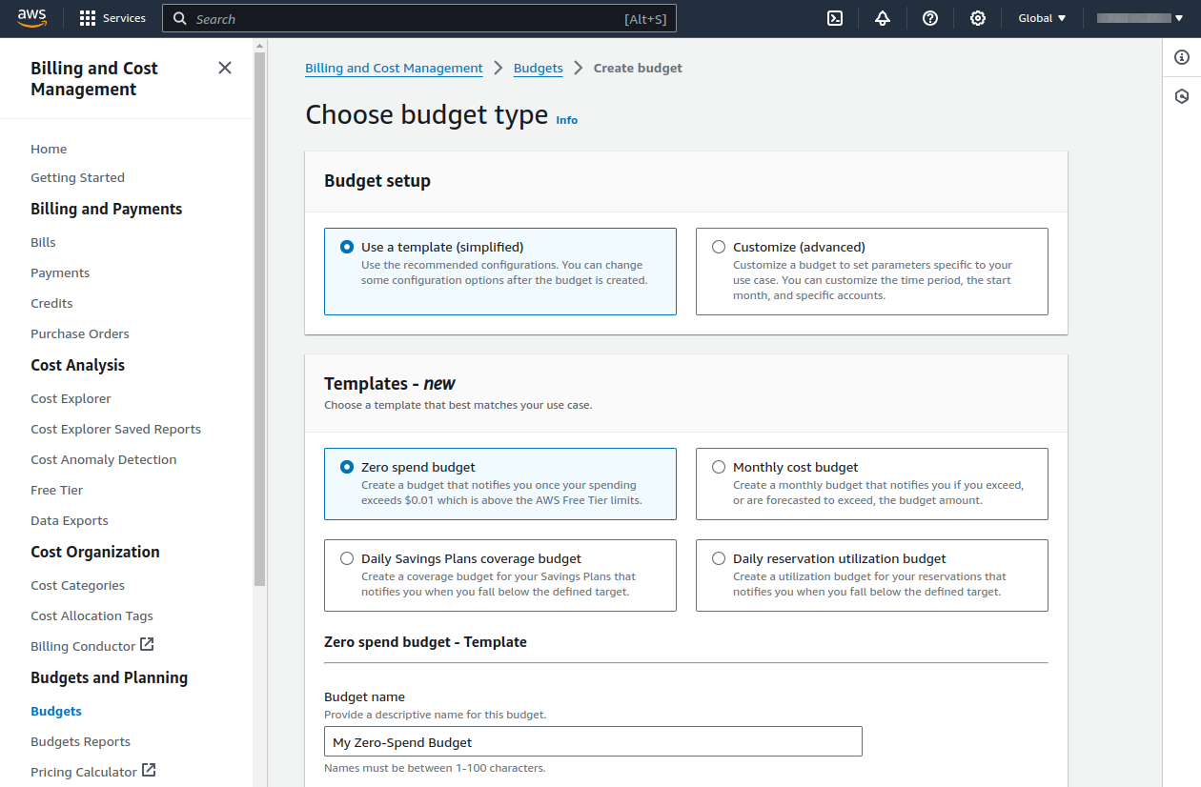Image resolution: width=1201 pixels, height=787 pixels.
Task: Open the Global region dropdown
Action: point(1040,17)
